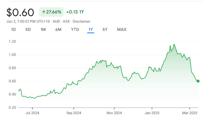The height and width of the screenshot is (121, 204).
Task: Select the 1D time range tab
Action: click(13, 29)
